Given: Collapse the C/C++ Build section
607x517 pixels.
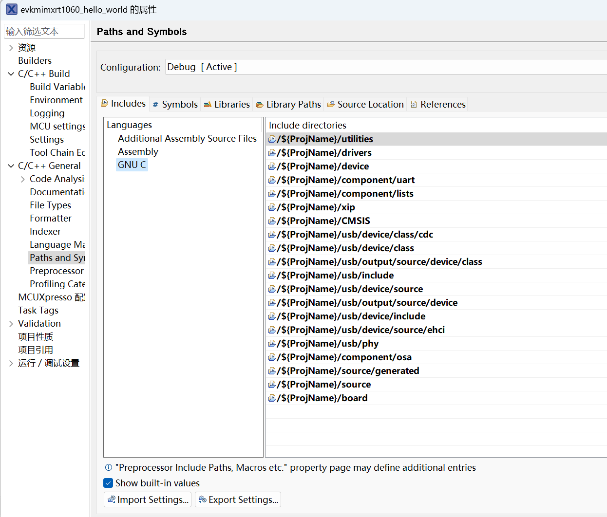Looking at the screenshot, I should (x=11, y=74).
